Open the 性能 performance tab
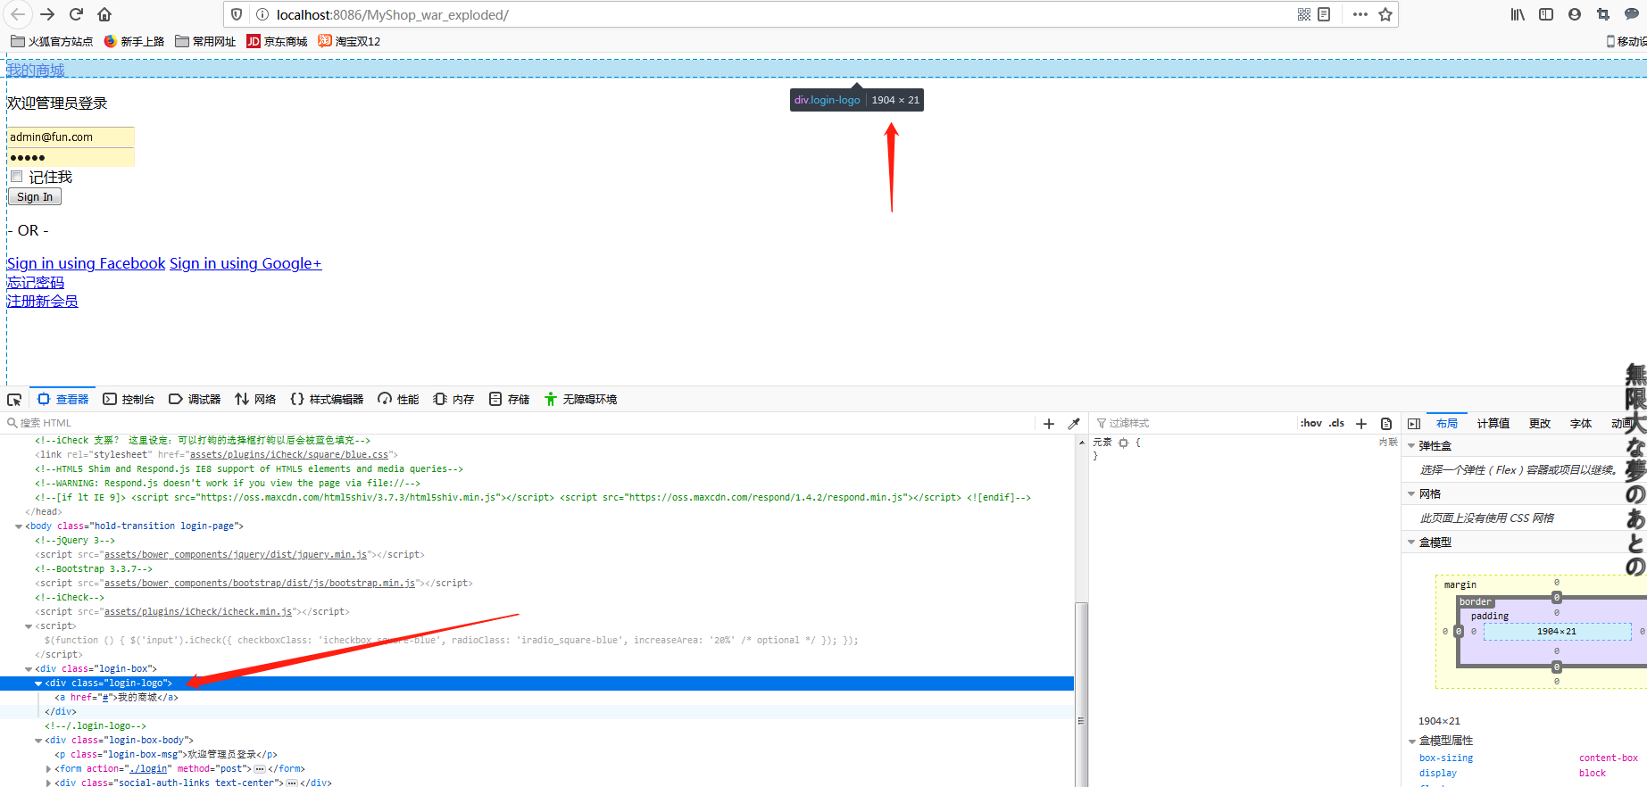The width and height of the screenshot is (1647, 787). pos(398,399)
